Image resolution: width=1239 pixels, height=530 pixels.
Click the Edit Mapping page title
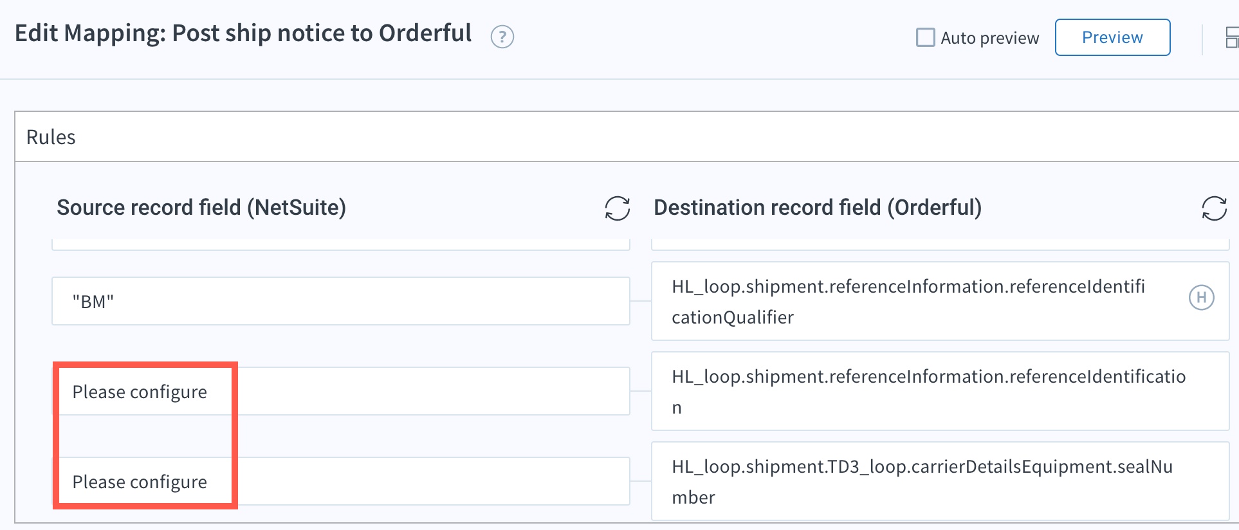243,33
